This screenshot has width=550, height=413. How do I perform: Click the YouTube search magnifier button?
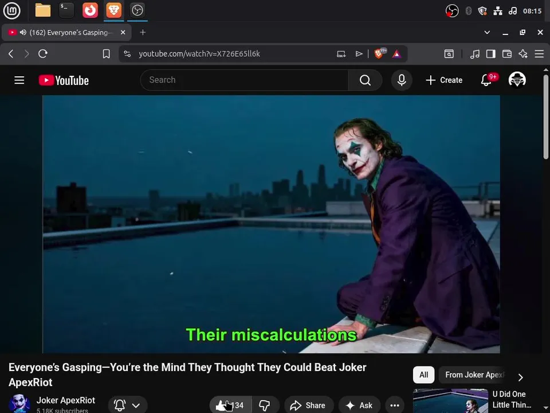coord(365,80)
